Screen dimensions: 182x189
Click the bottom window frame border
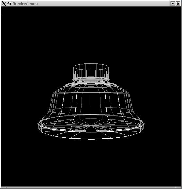[x=91, y=188]
